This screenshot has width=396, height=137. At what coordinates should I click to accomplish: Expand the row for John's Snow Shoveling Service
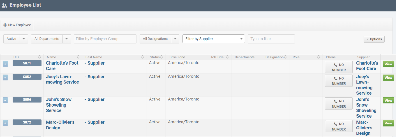[x=5, y=100]
